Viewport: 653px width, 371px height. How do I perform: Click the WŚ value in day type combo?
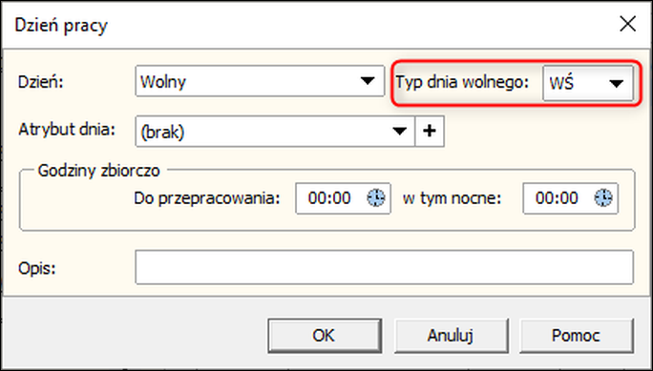point(561,83)
